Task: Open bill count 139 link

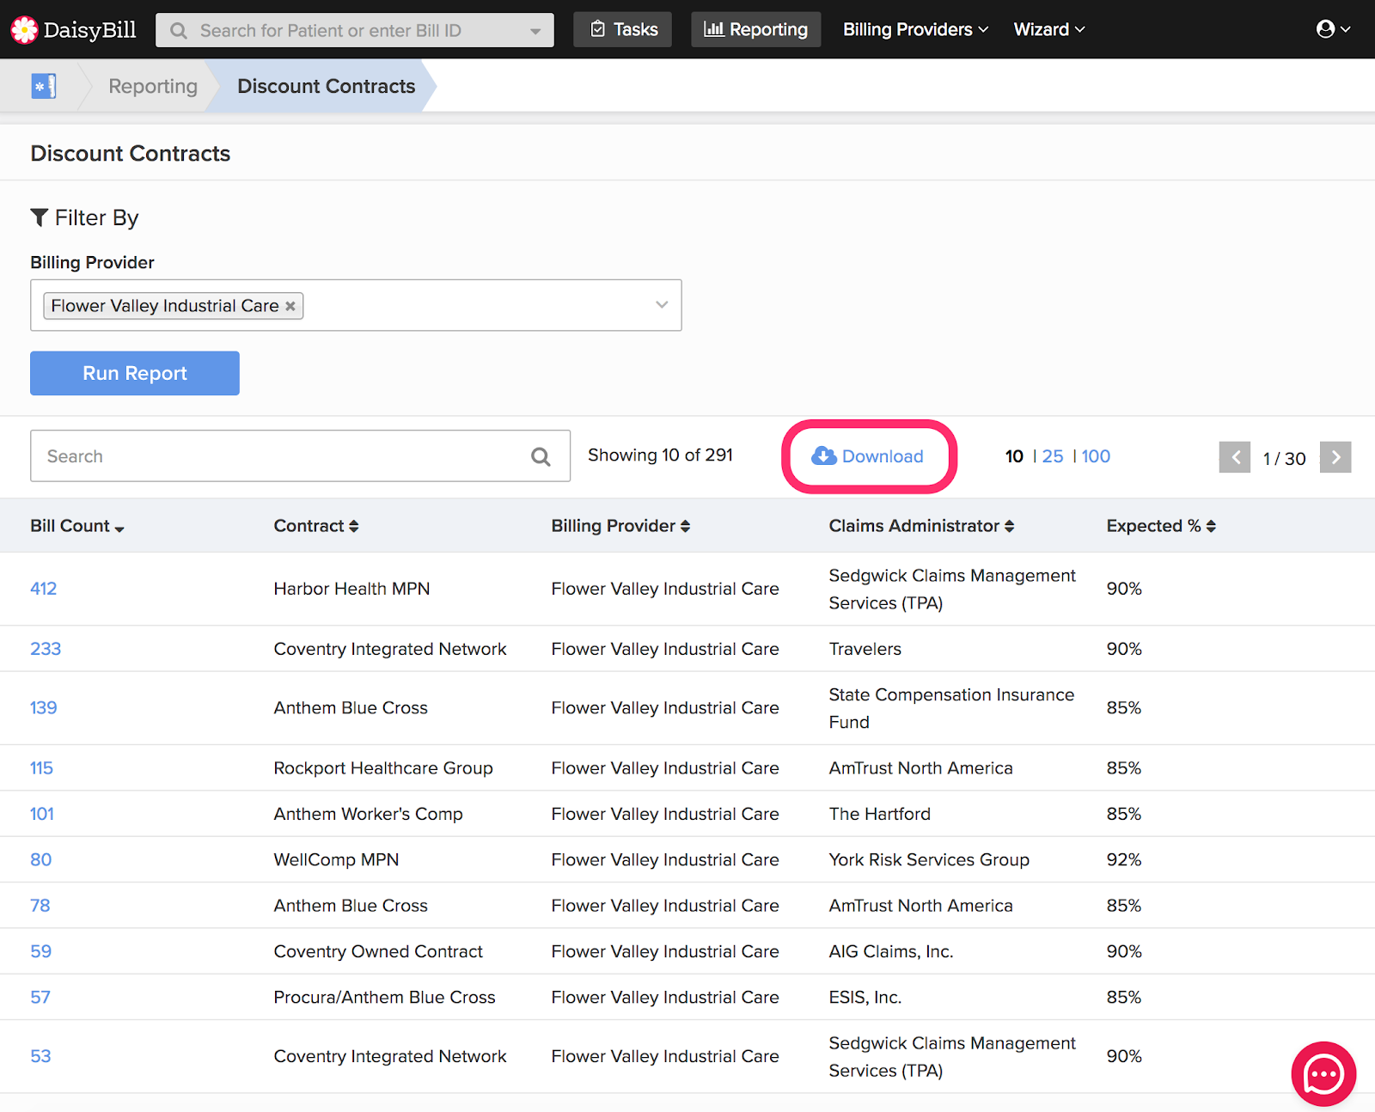Action: click(x=43, y=708)
